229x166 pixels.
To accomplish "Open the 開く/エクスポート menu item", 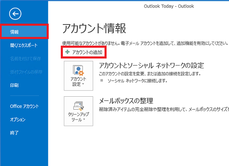I will click(24, 45).
